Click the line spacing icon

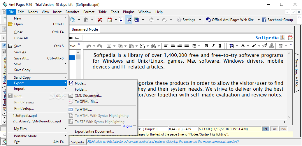[194, 46]
